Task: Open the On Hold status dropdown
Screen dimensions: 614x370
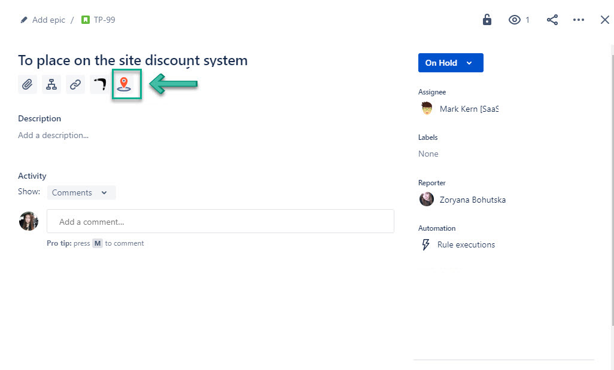Action: 450,63
